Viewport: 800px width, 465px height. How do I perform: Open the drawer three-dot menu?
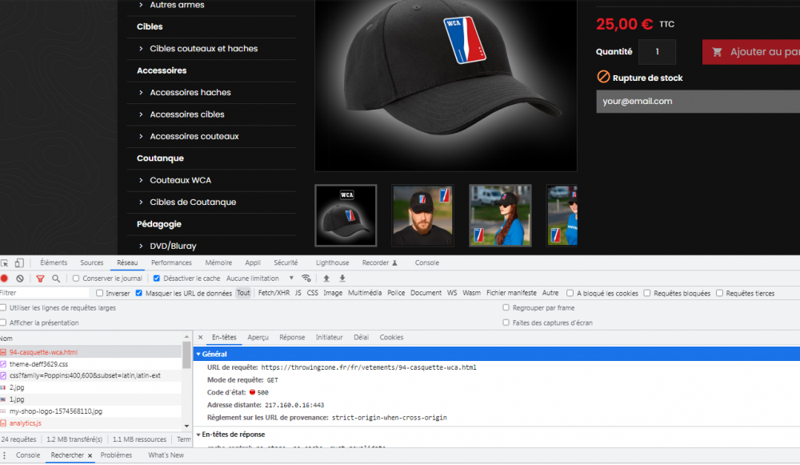pos(5,455)
